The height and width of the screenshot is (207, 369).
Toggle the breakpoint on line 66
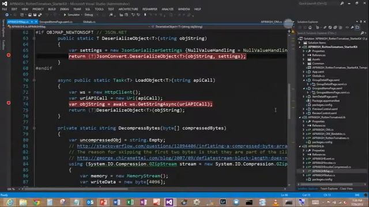9,55
